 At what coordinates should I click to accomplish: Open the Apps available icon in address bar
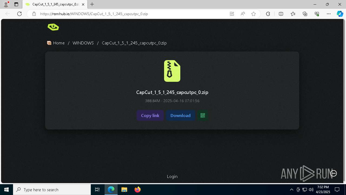232,14
